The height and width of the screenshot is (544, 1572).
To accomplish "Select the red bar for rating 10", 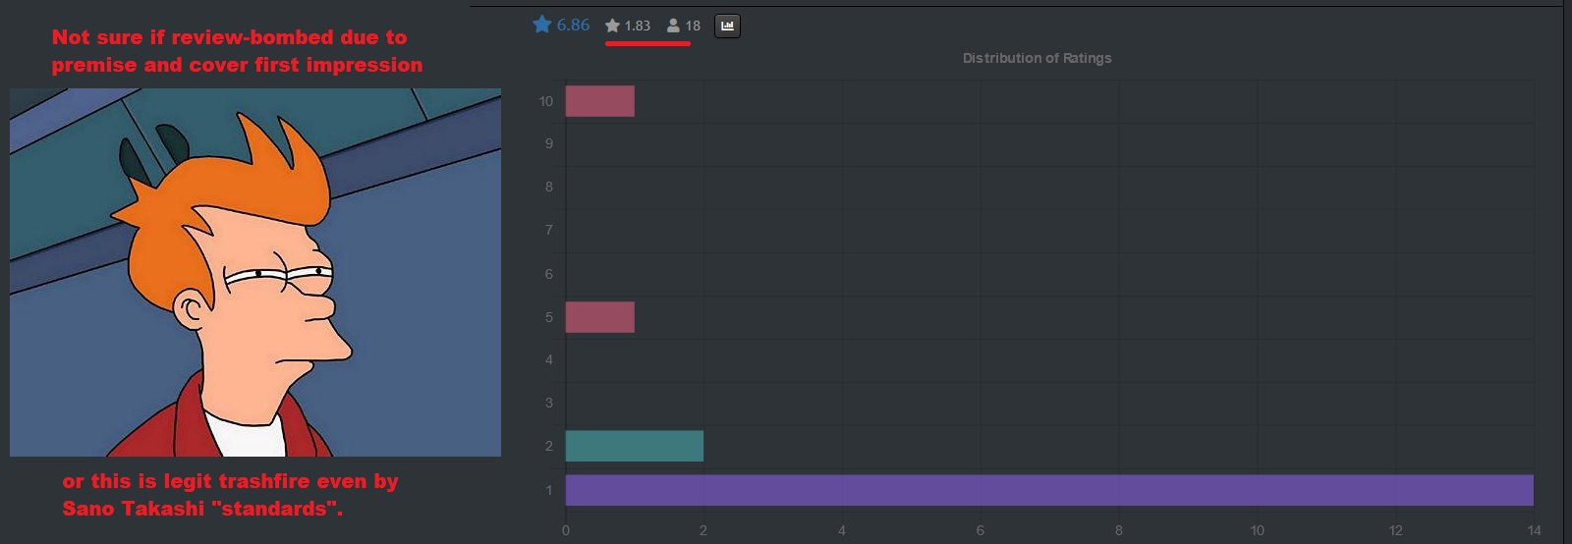I will click(599, 101).
